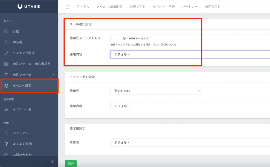Click the 領収書設定 section heading
This screenshot has height=167, width=270.
[x=77, y=129]
